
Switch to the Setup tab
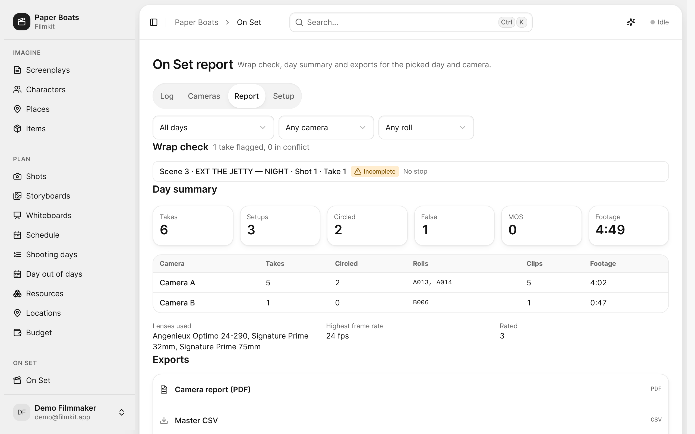(283, 96)
